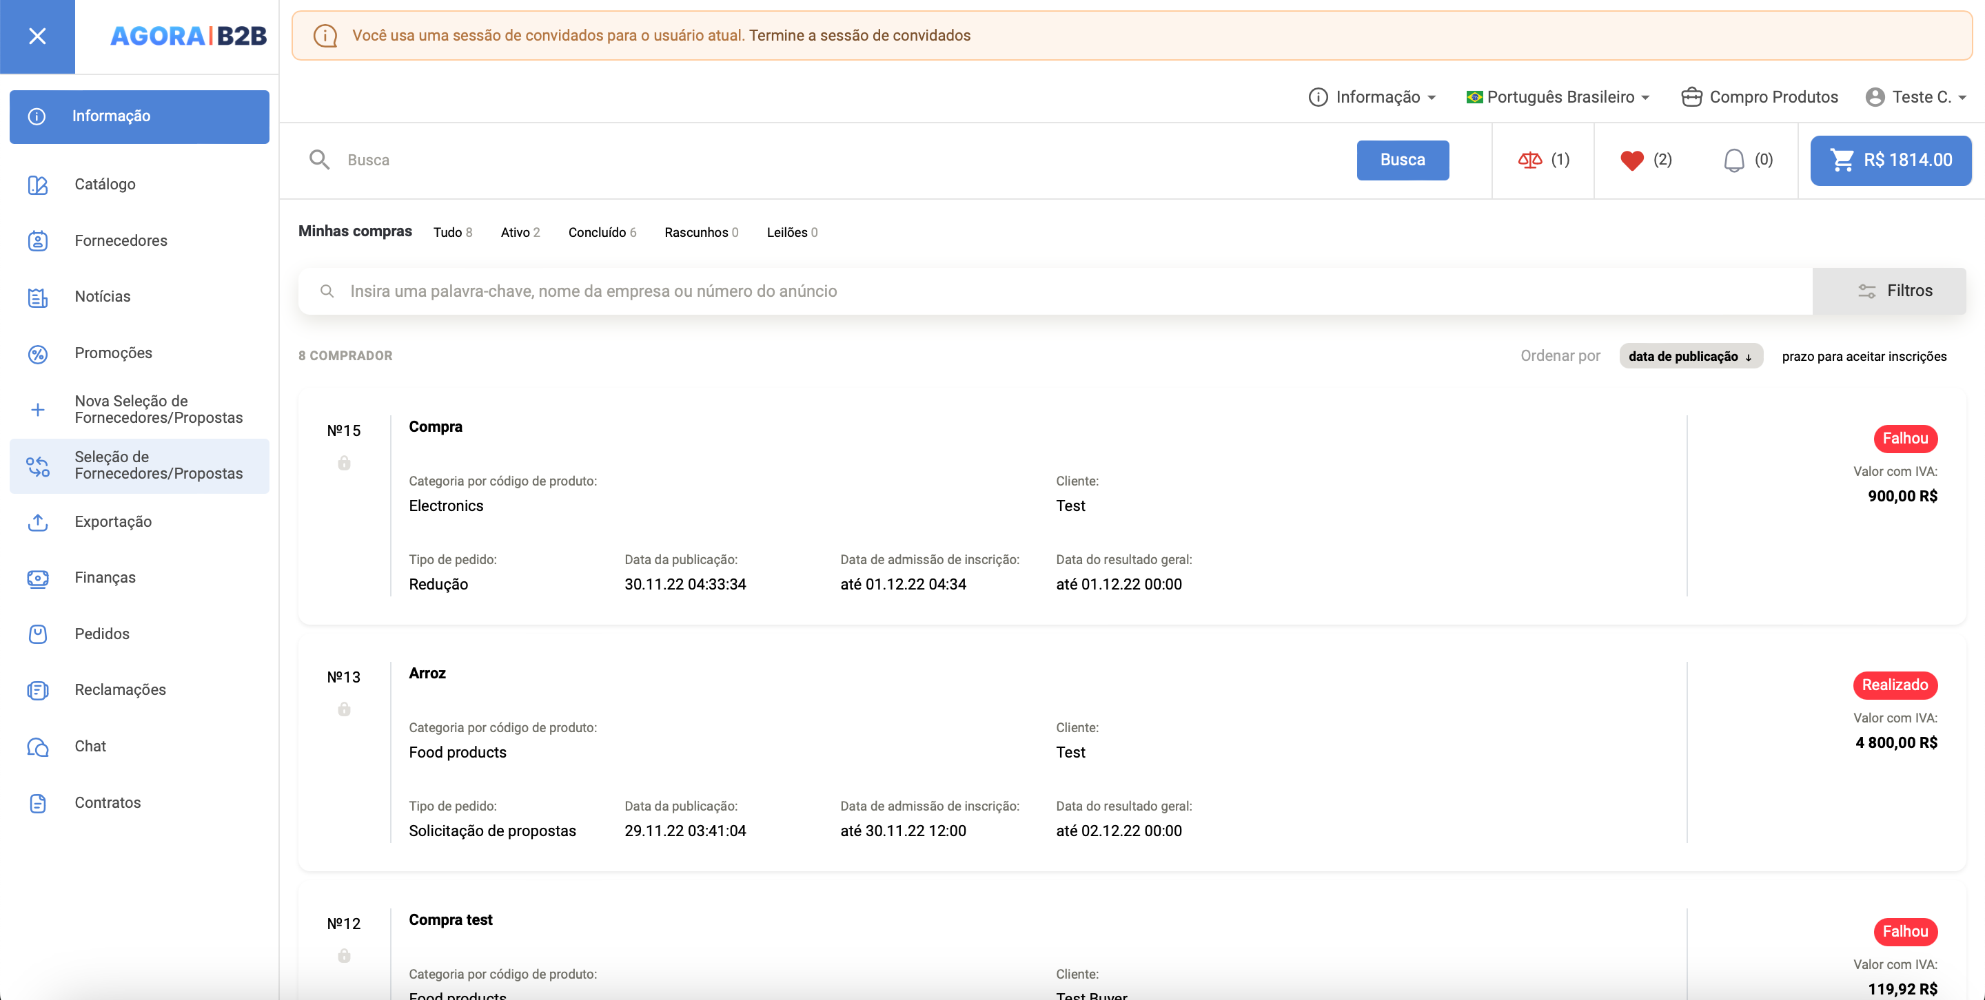Image resolution: width=1985 pixels, height=1000 pixels.
Task: Click the Contratos sidebar icon
Action: [39, 802]
